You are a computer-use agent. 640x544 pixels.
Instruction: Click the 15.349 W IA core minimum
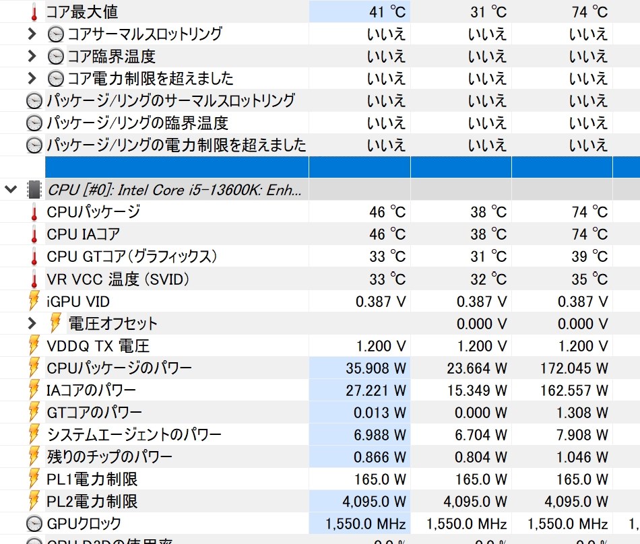(477, 390)
